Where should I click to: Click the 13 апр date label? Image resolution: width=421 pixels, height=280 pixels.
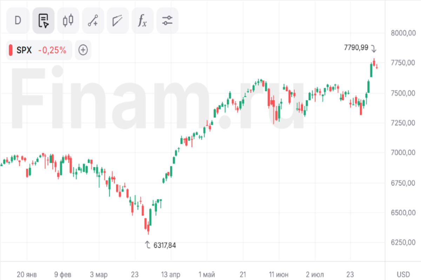pyautogui.click(x=171, y=274)
